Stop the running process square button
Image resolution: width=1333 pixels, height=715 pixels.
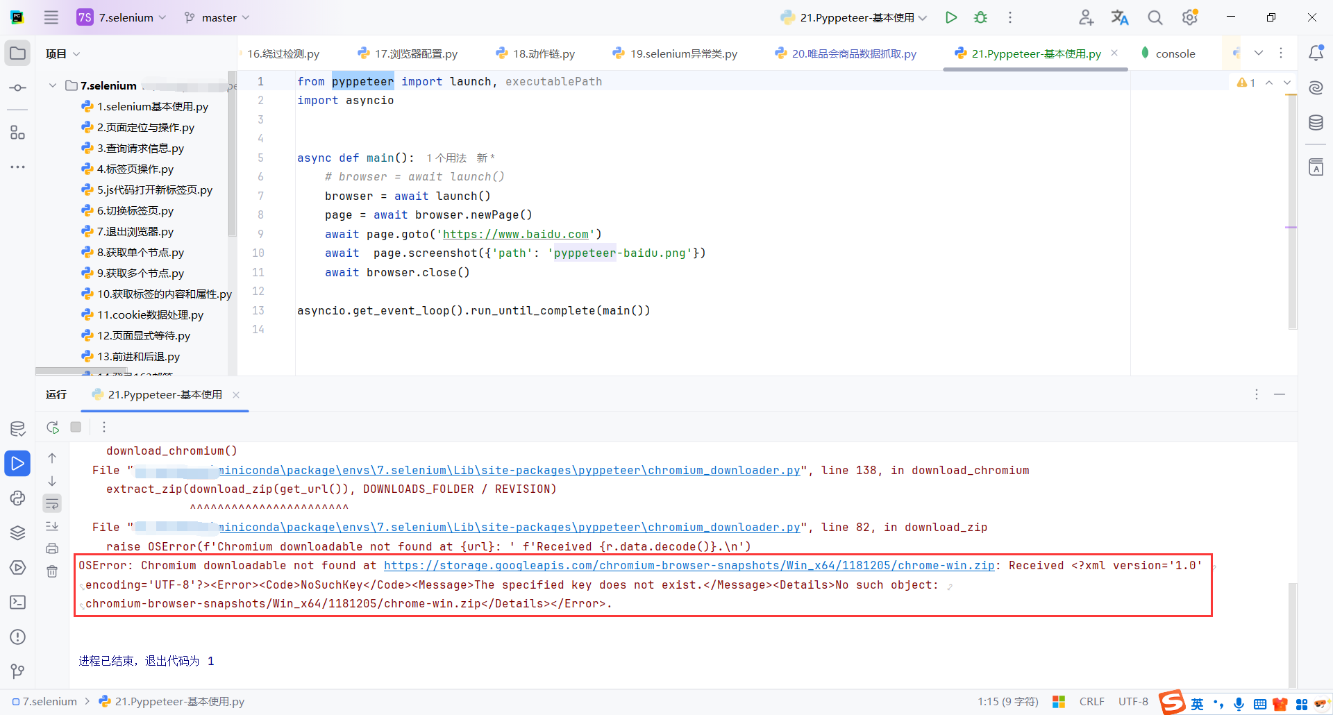[x=76, y=427]
